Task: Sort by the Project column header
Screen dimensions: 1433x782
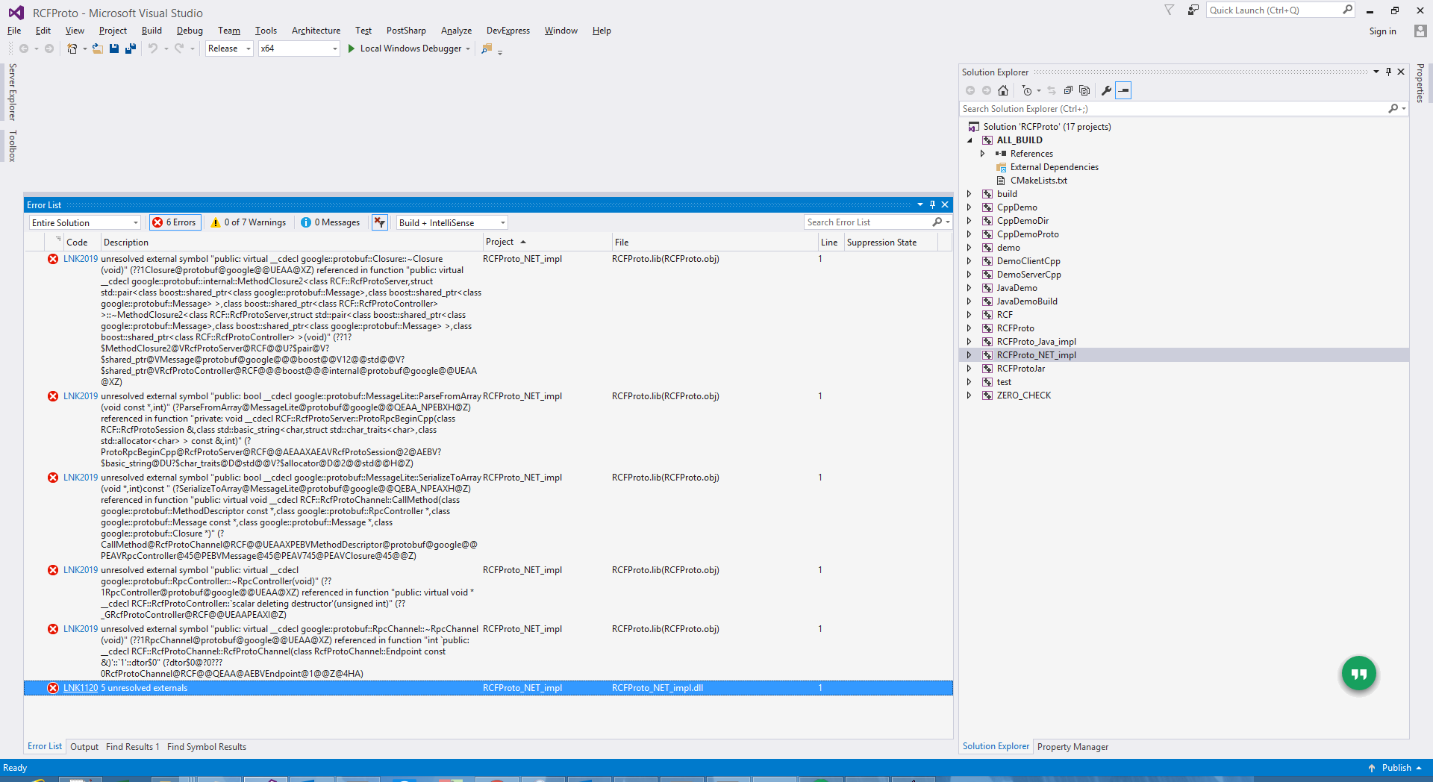Action: 546,242
